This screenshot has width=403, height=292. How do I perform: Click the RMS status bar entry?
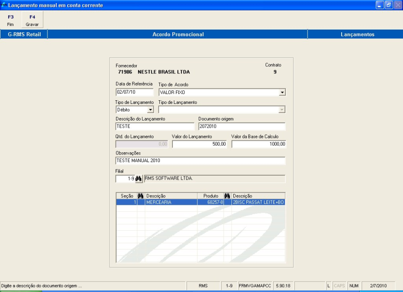tap(203, 286)
